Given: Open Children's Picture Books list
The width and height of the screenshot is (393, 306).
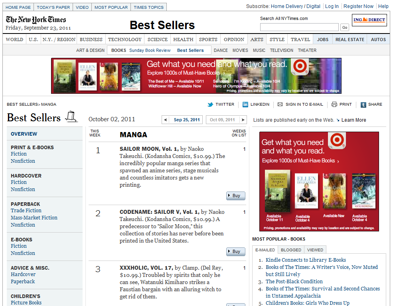Looking at the screenshot, I should [x=26, y=303].
